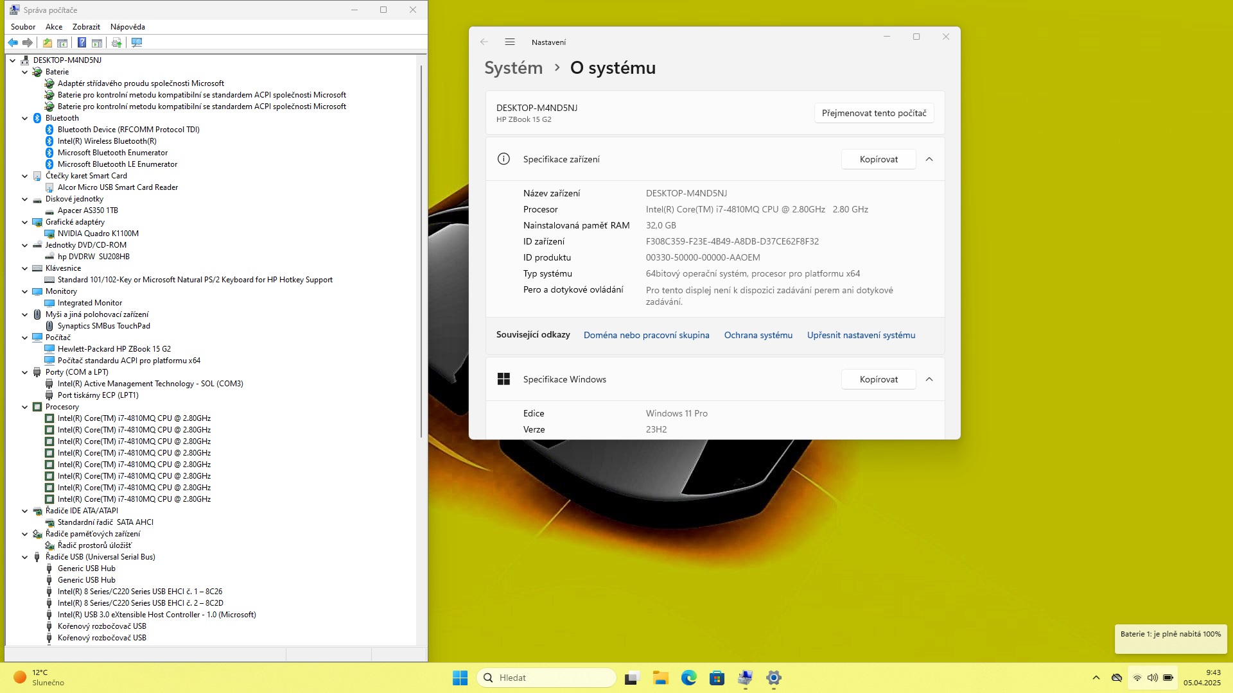Collapse the Bluetooth tree node
Image resolution: width=1233 pixels, height=693 pixels.
[25, 118]
